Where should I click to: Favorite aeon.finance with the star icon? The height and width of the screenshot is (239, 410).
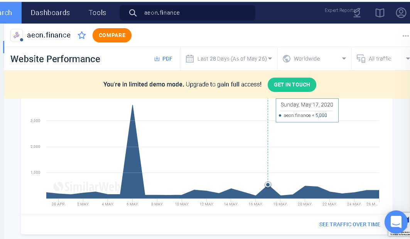(82, 35)
